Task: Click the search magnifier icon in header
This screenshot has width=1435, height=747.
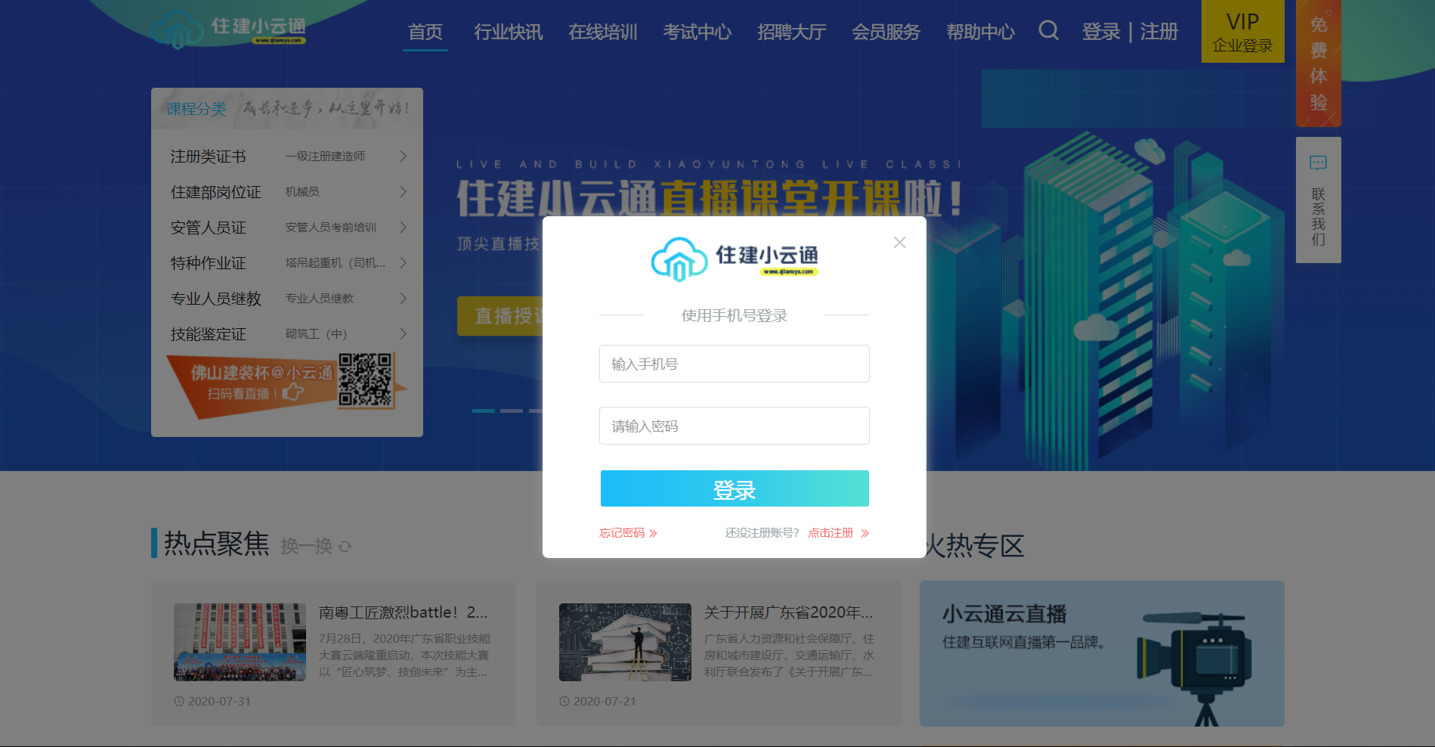Action: coord(1048,31)
